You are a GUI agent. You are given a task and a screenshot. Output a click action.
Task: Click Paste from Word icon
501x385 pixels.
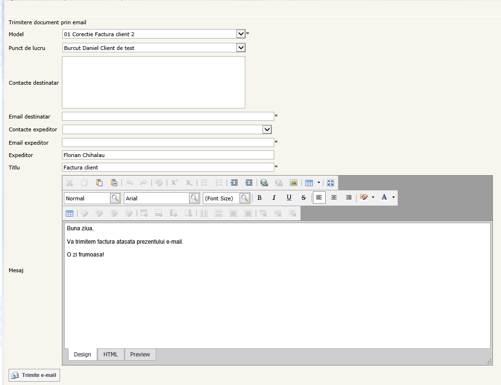tap(114, 183)
